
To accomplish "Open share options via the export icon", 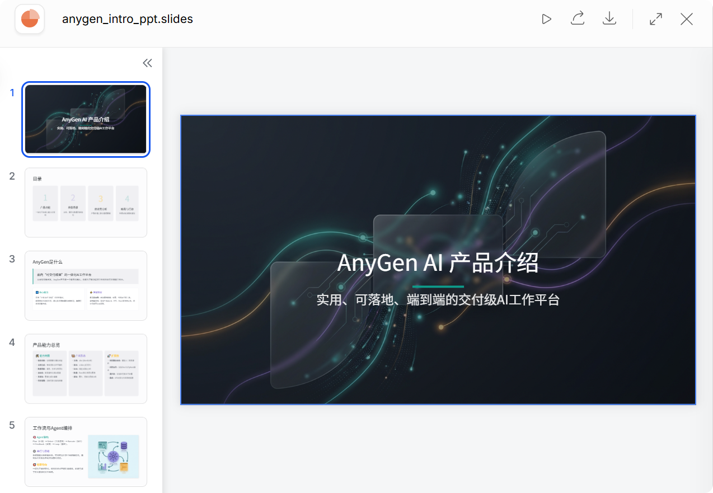I will click(x=577, y=18).
